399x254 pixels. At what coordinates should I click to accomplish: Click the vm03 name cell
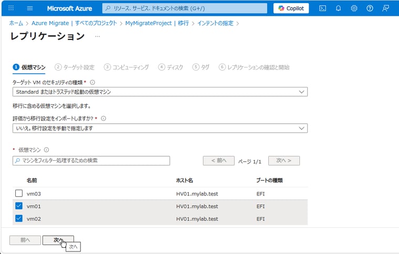point(34,194)
